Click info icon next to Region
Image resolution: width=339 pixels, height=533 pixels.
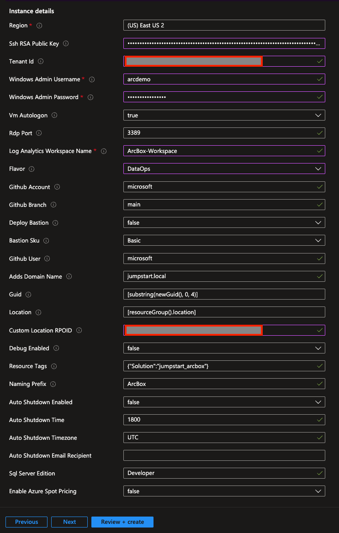pyautogui.click(x=39, y=26)
